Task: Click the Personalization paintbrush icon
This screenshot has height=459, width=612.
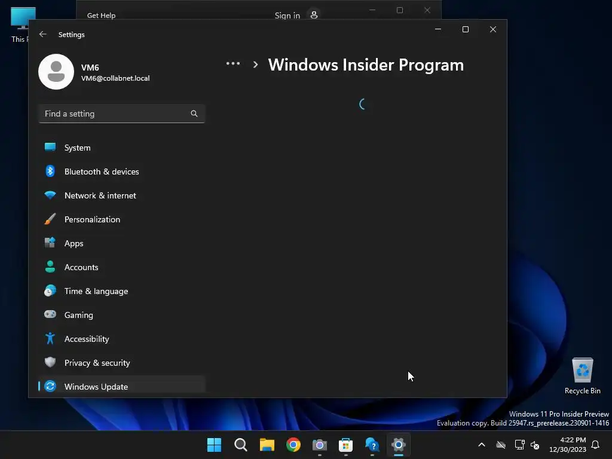Action: 50,219
